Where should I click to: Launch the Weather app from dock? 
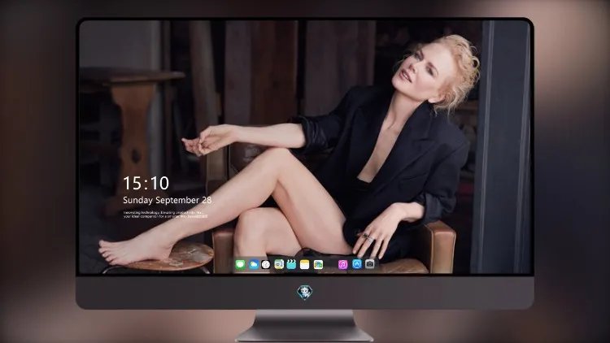254,264
